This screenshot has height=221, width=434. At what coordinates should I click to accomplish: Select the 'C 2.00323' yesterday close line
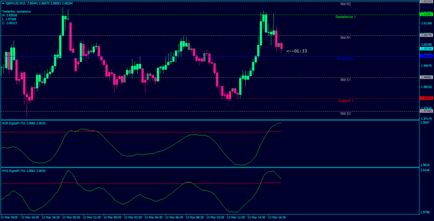point(10,23)
